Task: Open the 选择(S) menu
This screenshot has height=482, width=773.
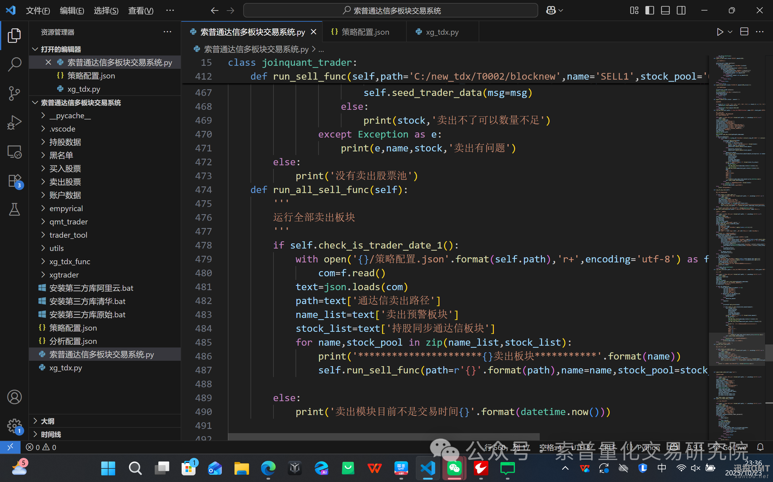Action: pos(106,11)
